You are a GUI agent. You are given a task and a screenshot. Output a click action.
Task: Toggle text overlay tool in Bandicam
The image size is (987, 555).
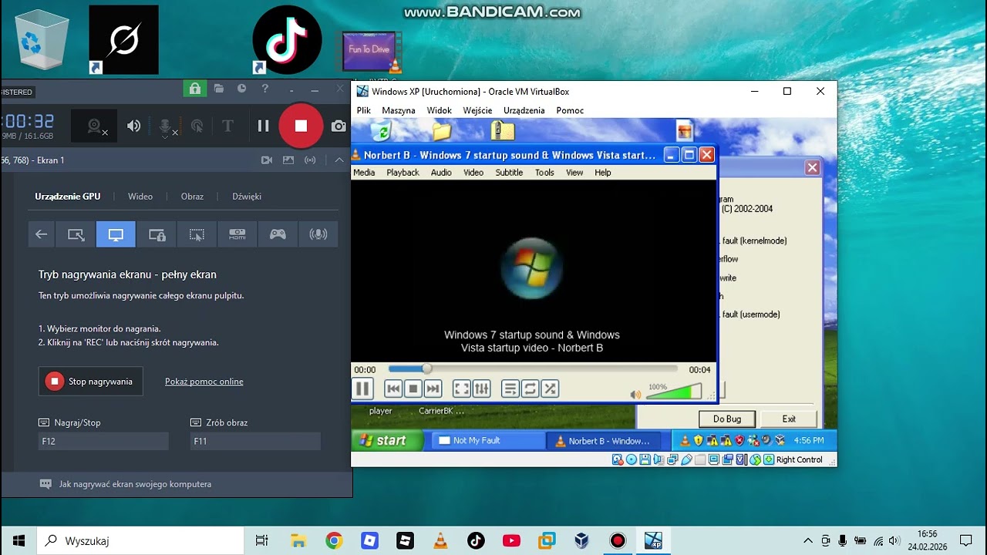tap(227, 126)
